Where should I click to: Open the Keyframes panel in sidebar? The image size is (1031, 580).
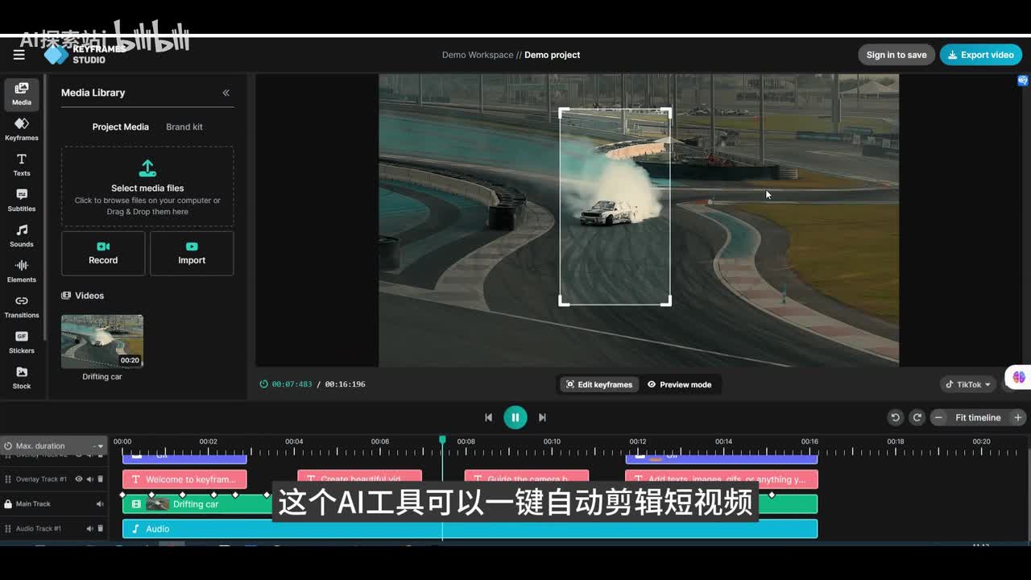click(x=22, y=129)
